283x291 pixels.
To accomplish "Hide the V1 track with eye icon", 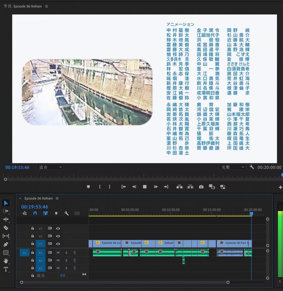I will pyautogui.click(x=58, y=244).
